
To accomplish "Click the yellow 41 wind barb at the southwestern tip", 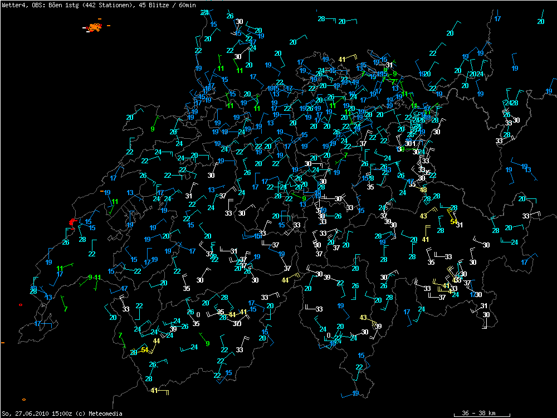I will (x=154, y=391).
